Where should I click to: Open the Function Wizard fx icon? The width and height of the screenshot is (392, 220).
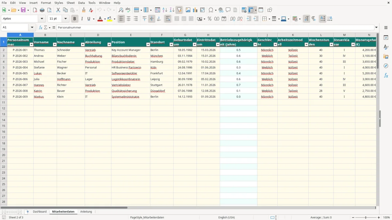point(41,28)
